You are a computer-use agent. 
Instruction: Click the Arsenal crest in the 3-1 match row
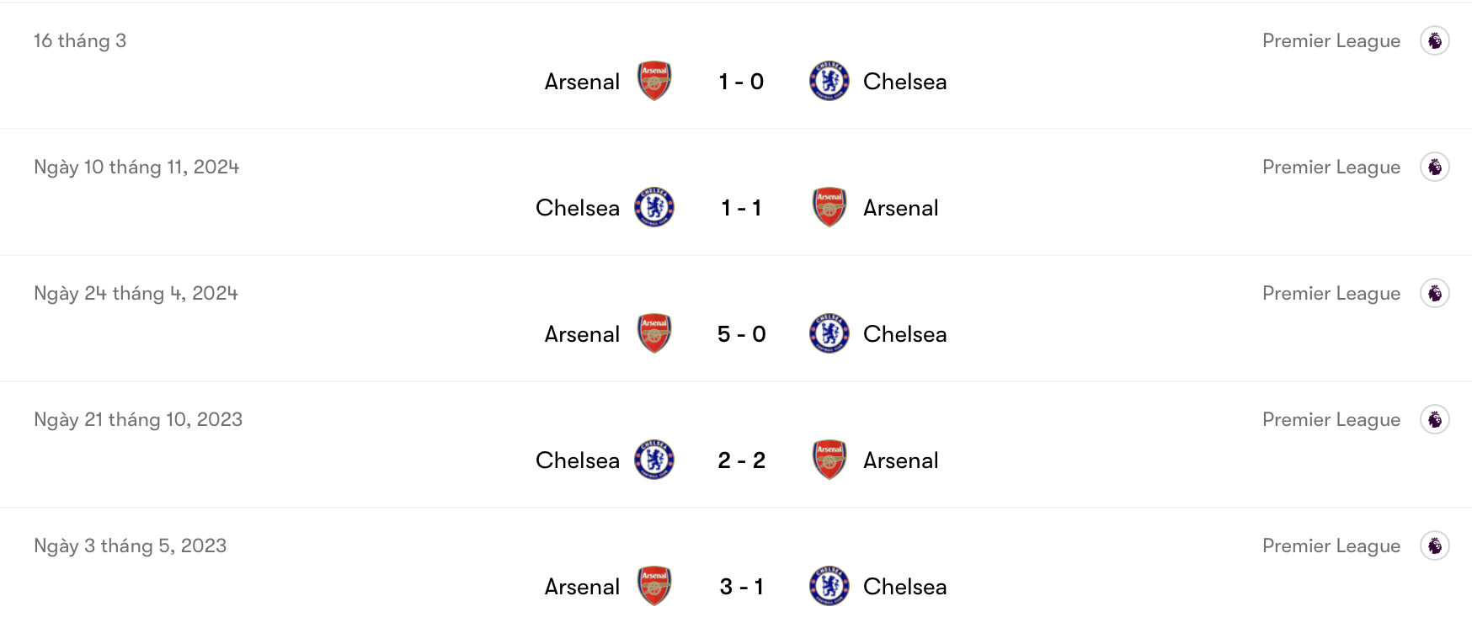click(x=653, y=587)
